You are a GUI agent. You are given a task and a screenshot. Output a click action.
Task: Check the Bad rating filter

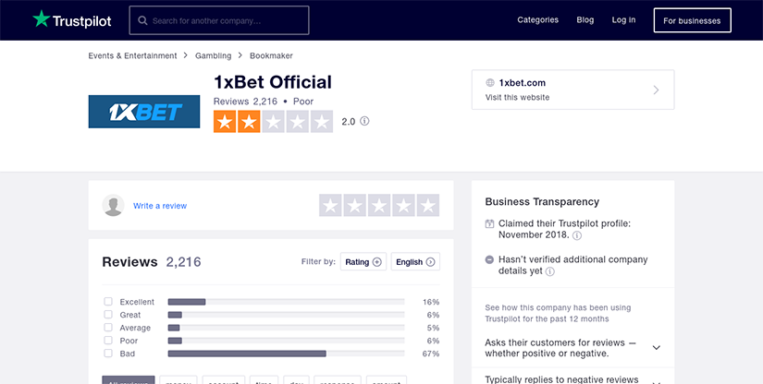(108, 354)
